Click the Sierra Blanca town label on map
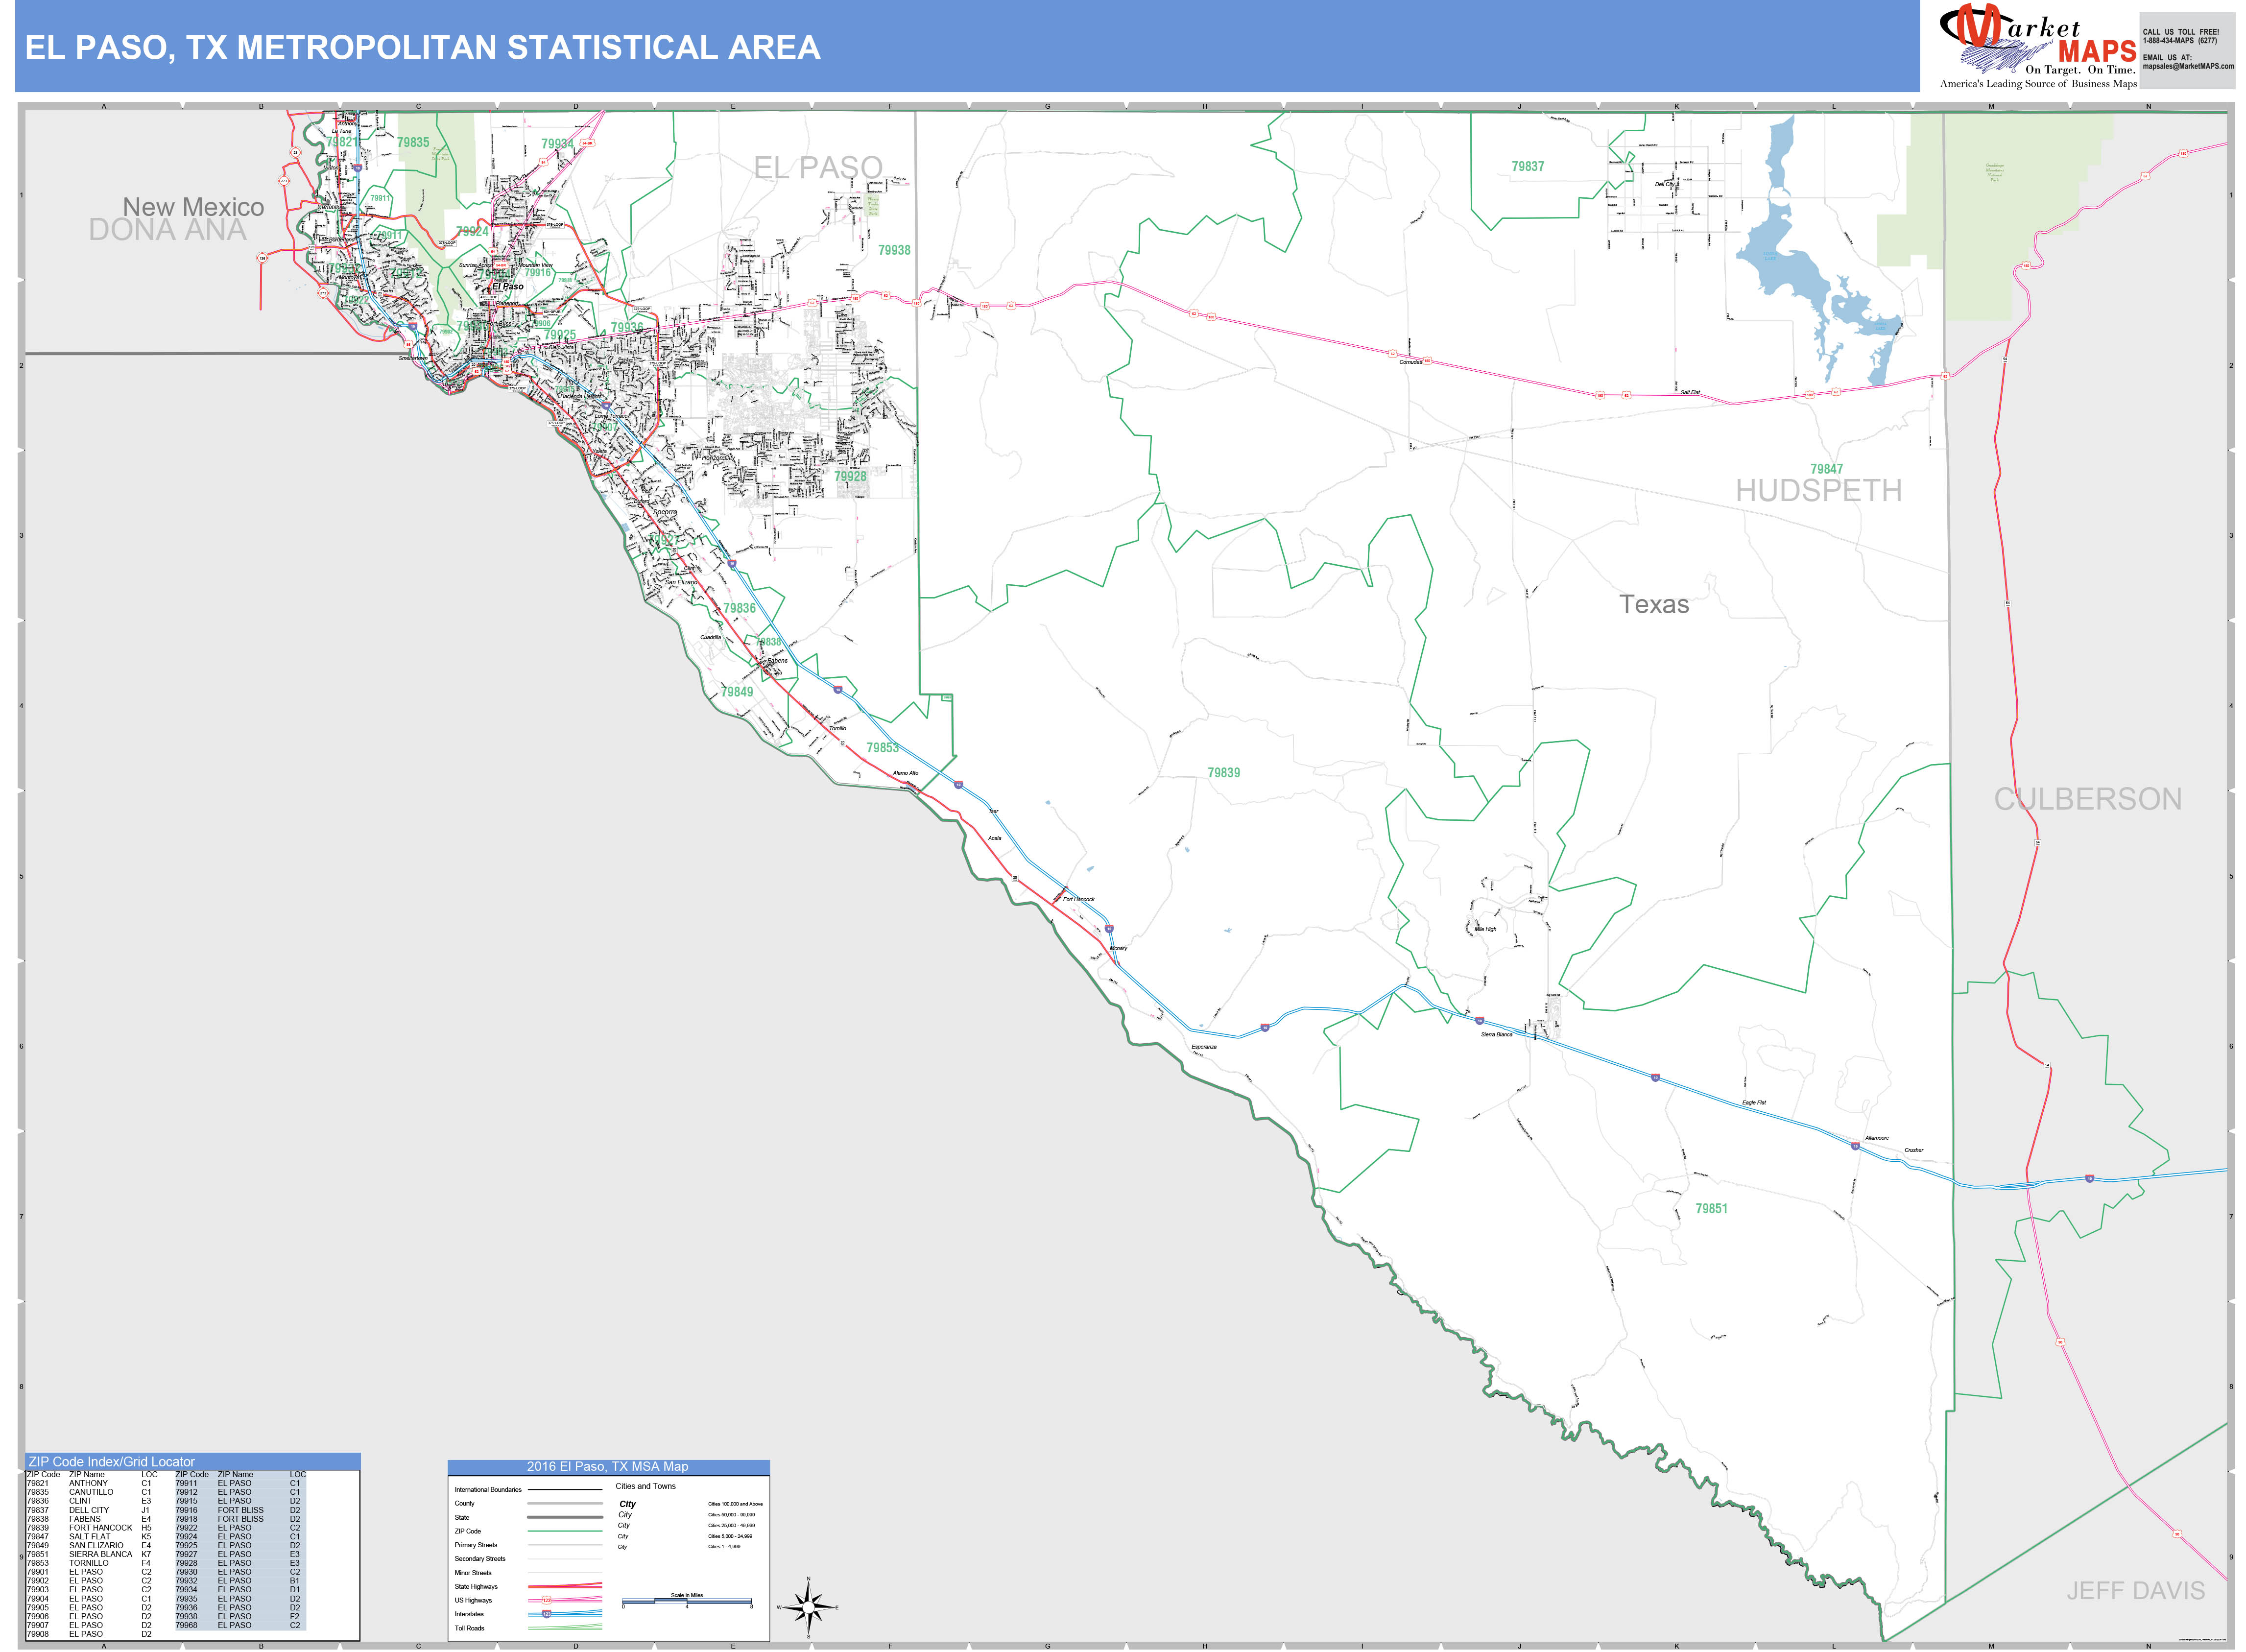 point(1496,1035)
